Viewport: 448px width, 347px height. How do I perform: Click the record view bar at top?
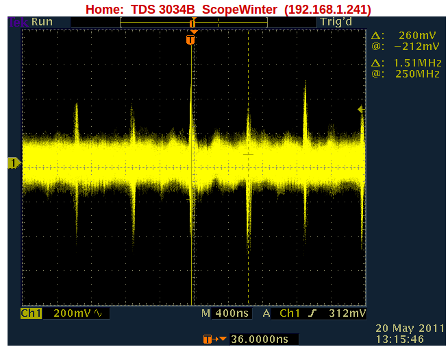tap(194, 23)
